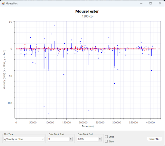Click the MouseTester chart title

click(x=87, y=11)
